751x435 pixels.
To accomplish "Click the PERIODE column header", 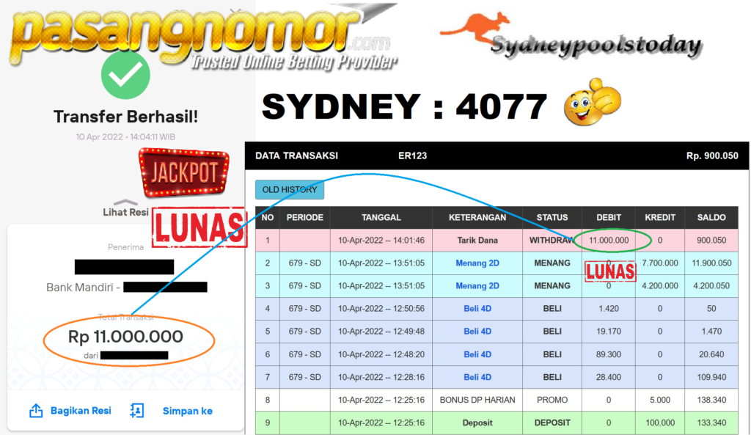I will click(x=304, y=217).
